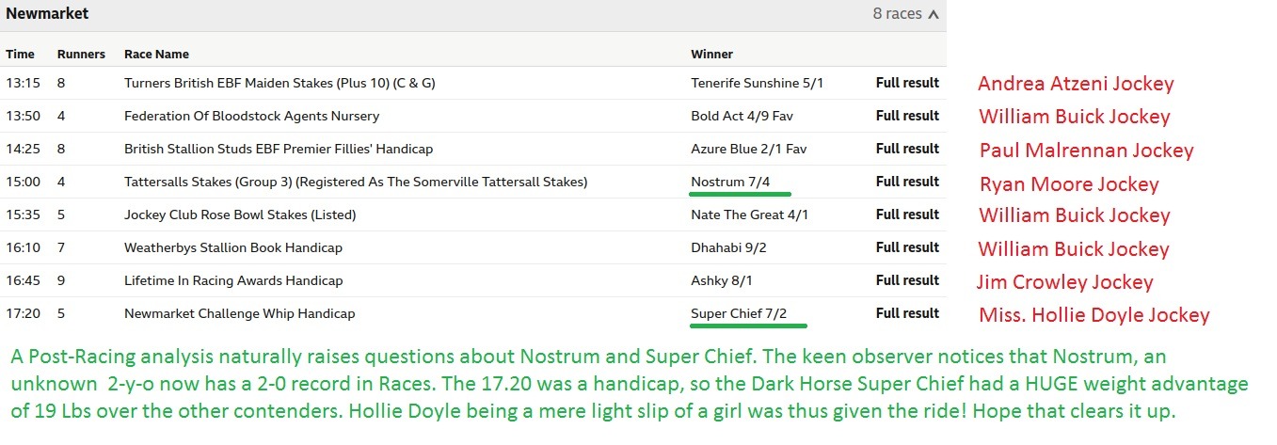Select Jockey Club Rose Bowl Stakes row
This screenshot has height=445, width=1277.
point(473,215)
